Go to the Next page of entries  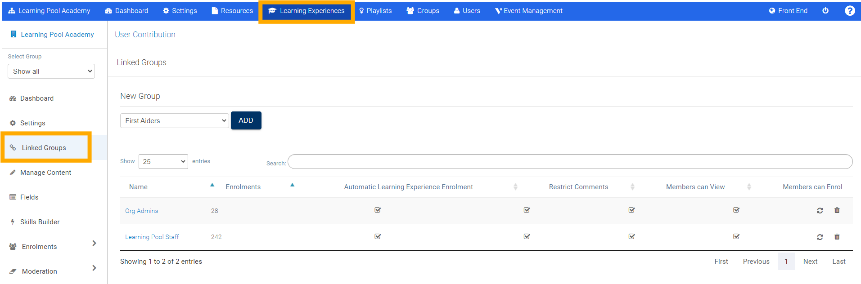(x=810, y=262)
